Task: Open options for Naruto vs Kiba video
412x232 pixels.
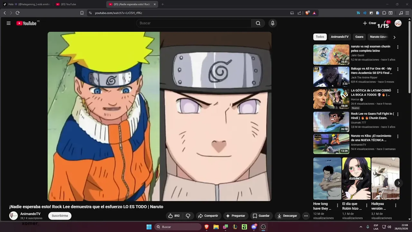Action: tap(398, 137)
